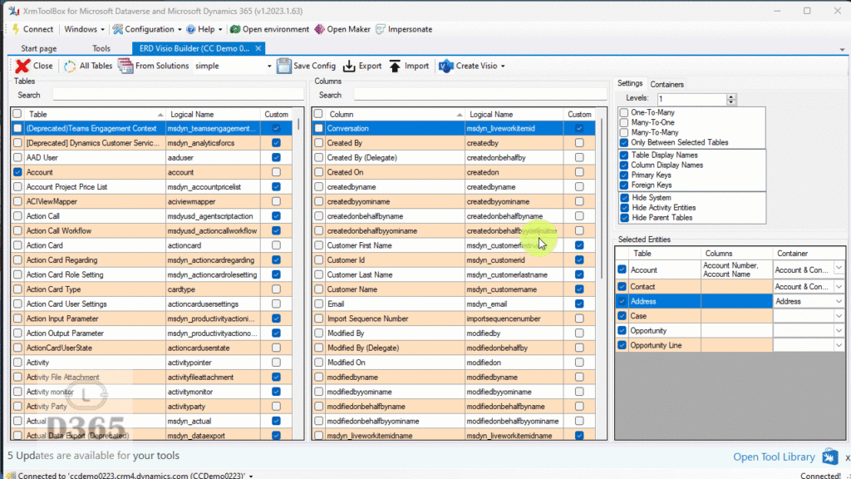851x479 pixels.
Task: Enable Many-To-One relationships
Action: 623,122
